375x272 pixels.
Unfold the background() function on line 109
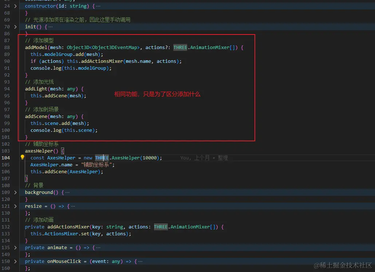[15, 192]
